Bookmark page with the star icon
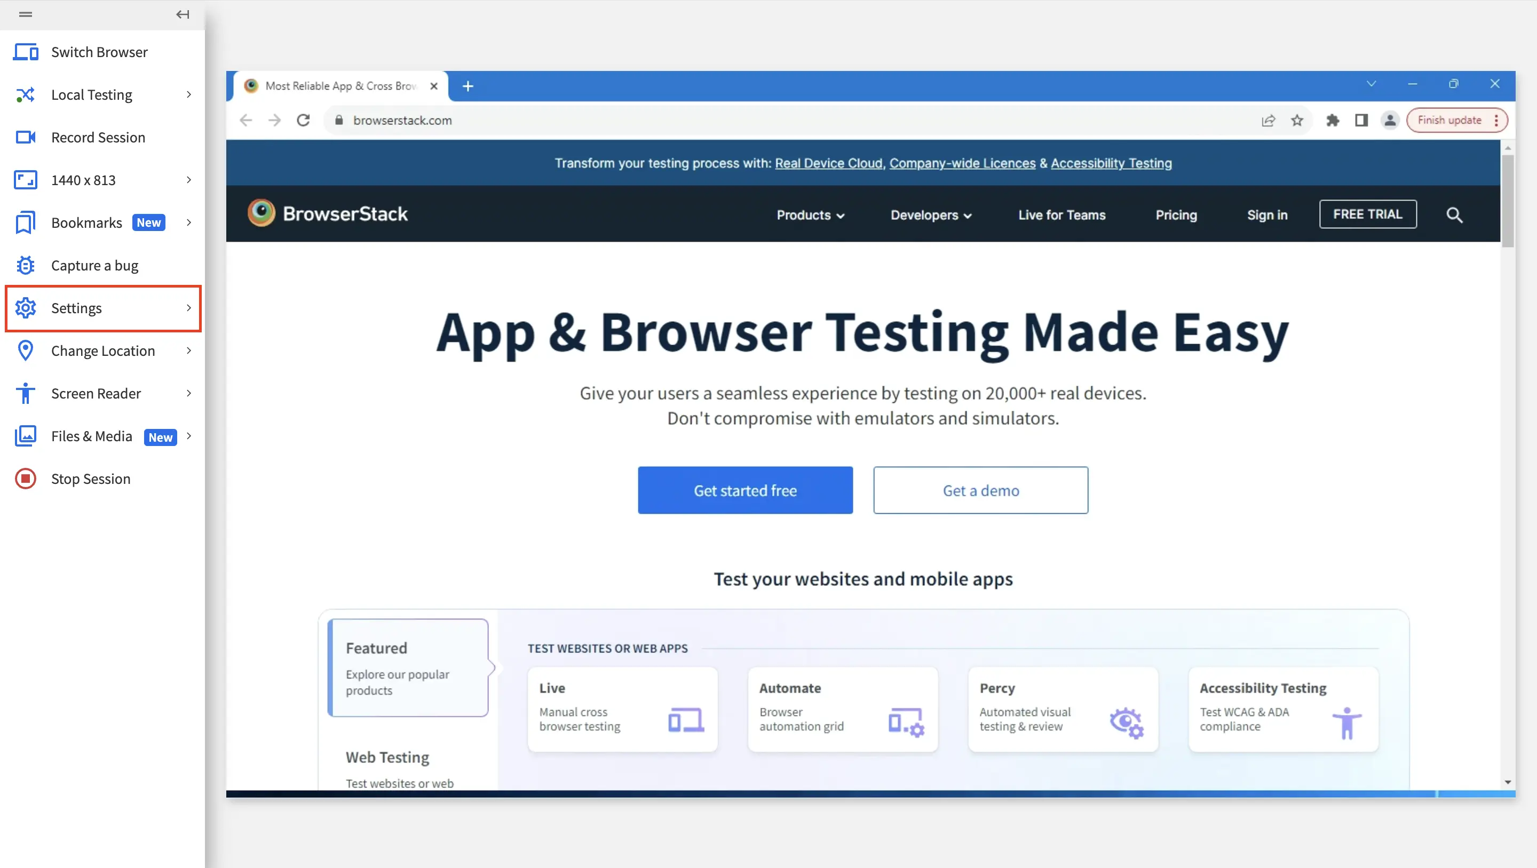Viewport: 1537px width, 868px height. point(1297,121)
